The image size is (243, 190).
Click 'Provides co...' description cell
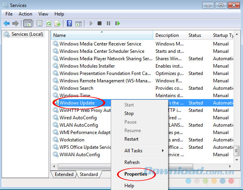169,88
